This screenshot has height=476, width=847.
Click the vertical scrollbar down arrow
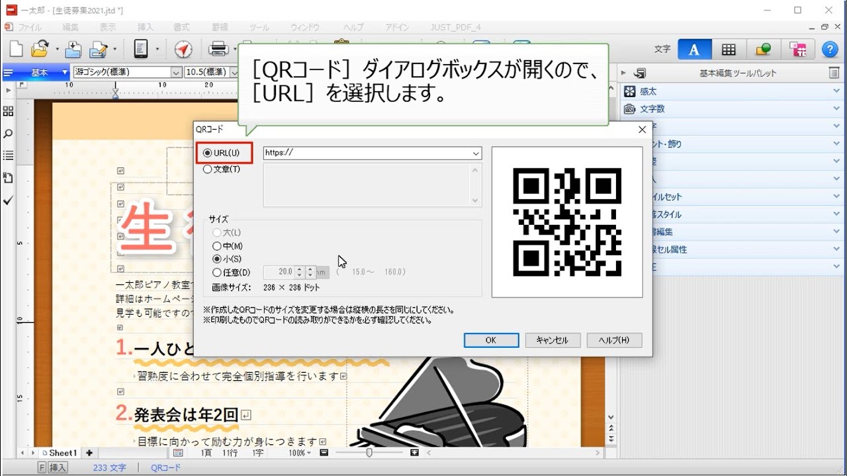[x=611, y=418]
